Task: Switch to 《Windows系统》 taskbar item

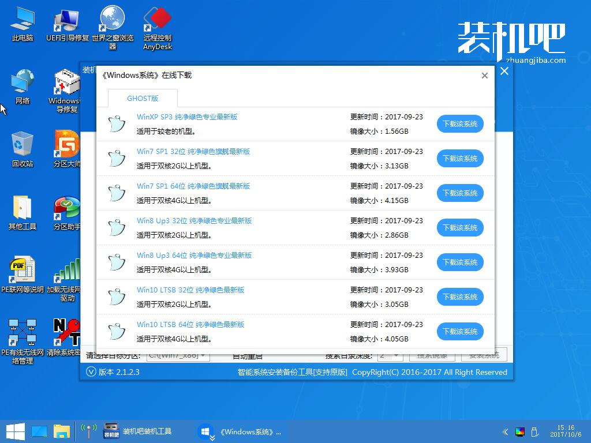Action: pyautogui.click(x=239, y=431)
